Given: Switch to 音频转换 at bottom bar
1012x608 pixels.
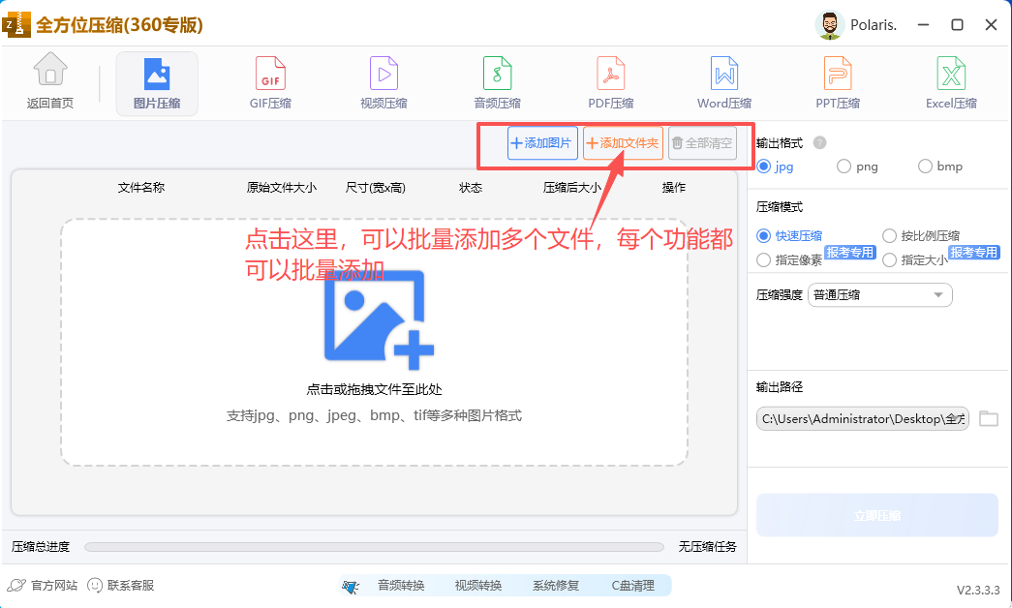Looking at the screenshot, I should 400,586.
